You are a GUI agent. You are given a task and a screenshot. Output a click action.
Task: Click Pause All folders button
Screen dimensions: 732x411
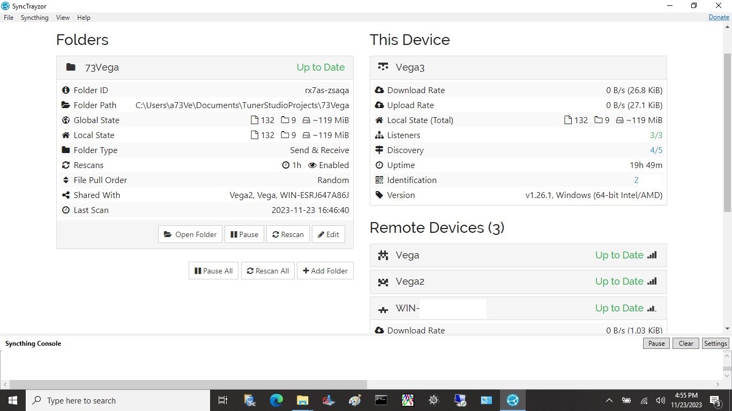(x=213, y=271)
